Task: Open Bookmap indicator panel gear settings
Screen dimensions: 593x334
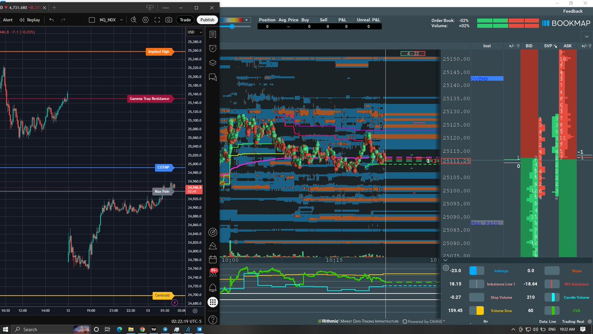Action: pyautogui.click(x=446, y=268)
